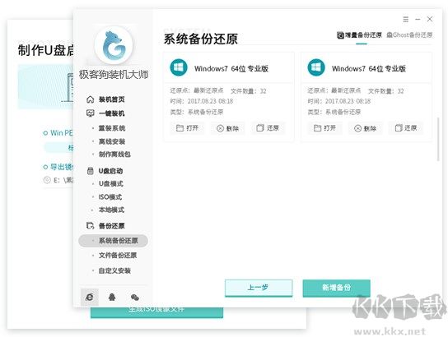Screen dimensions: 448x337
Task: Click the QQ penguin icon
Action: pyautogui.click(x=112, y=297)
